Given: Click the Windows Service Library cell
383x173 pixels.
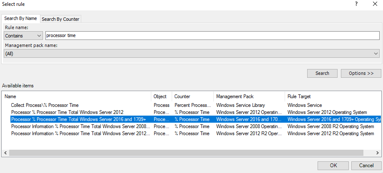Looking at the screenshot, I should tap(240, 105).
